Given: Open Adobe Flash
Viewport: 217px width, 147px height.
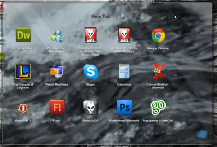Looking at the screenshot, I should coord(57,107).
